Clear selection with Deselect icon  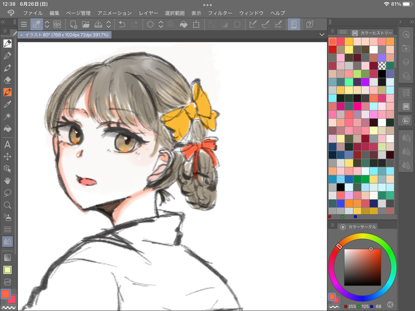point(212,24)
